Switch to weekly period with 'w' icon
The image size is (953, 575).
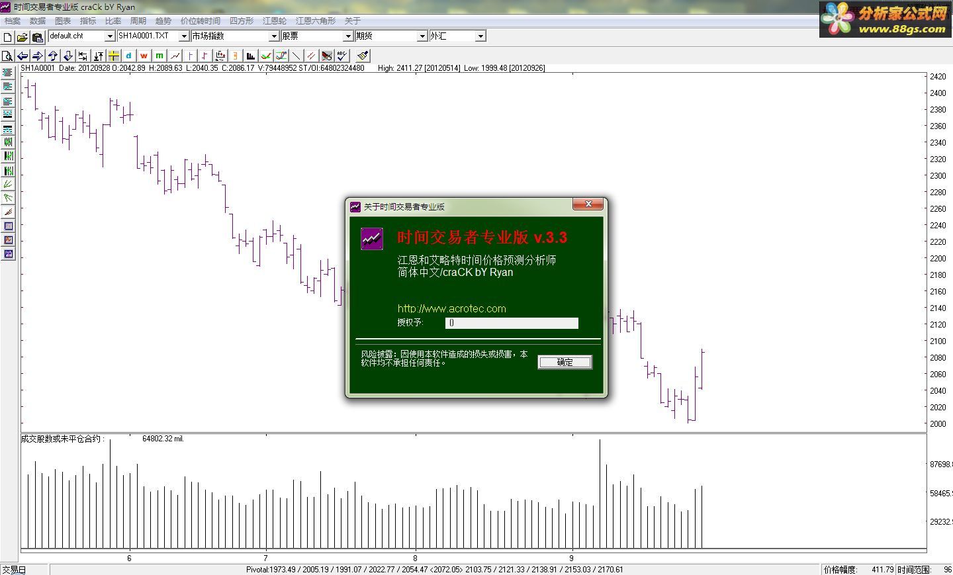[x=144, y=56]
